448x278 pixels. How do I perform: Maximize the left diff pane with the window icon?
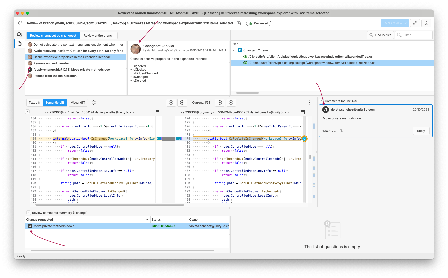[158, 112]
